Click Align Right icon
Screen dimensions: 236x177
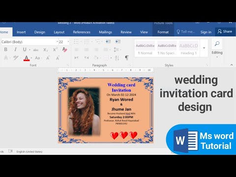[x=96, y=50]
